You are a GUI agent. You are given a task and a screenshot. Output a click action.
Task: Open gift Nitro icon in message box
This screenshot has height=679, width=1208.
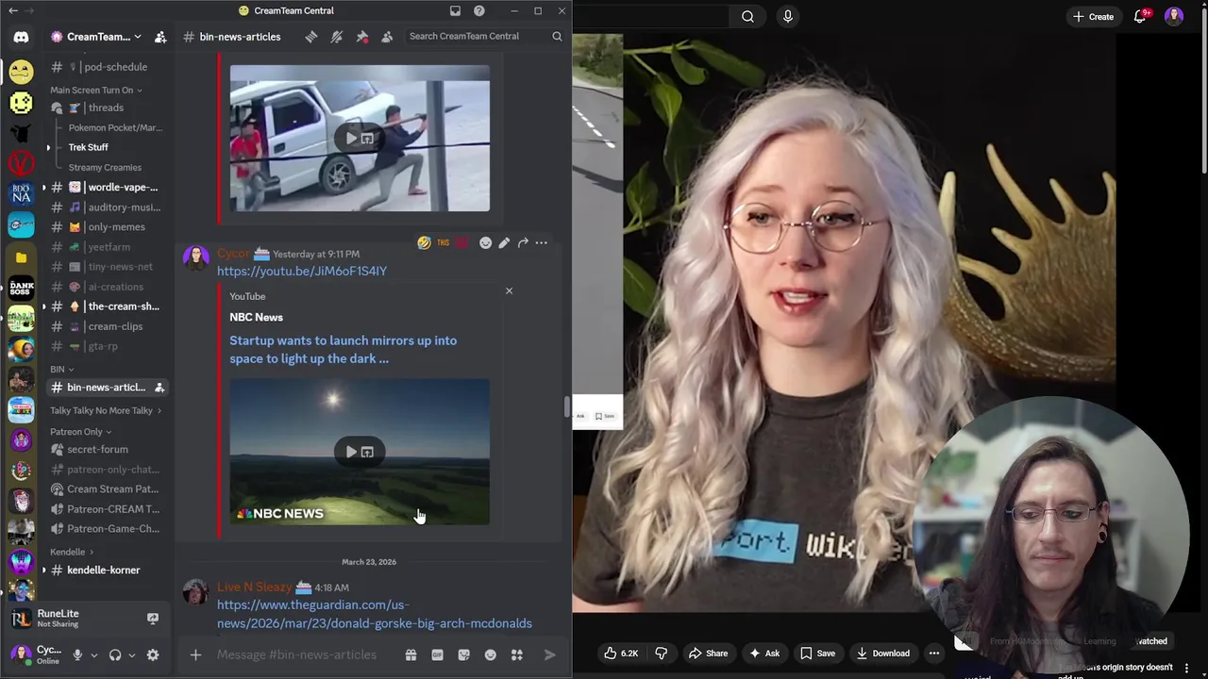pyautogui.click(x=411, y=654)
